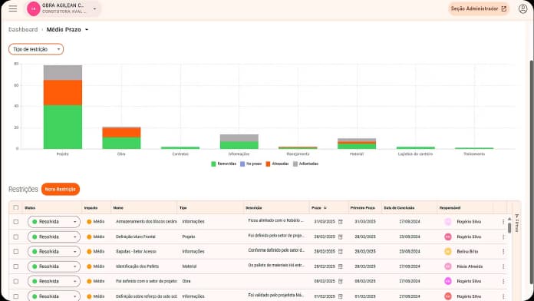
Task: Open more options for Sapatas - Setor Acesso row
Action: tap(503, 252)
